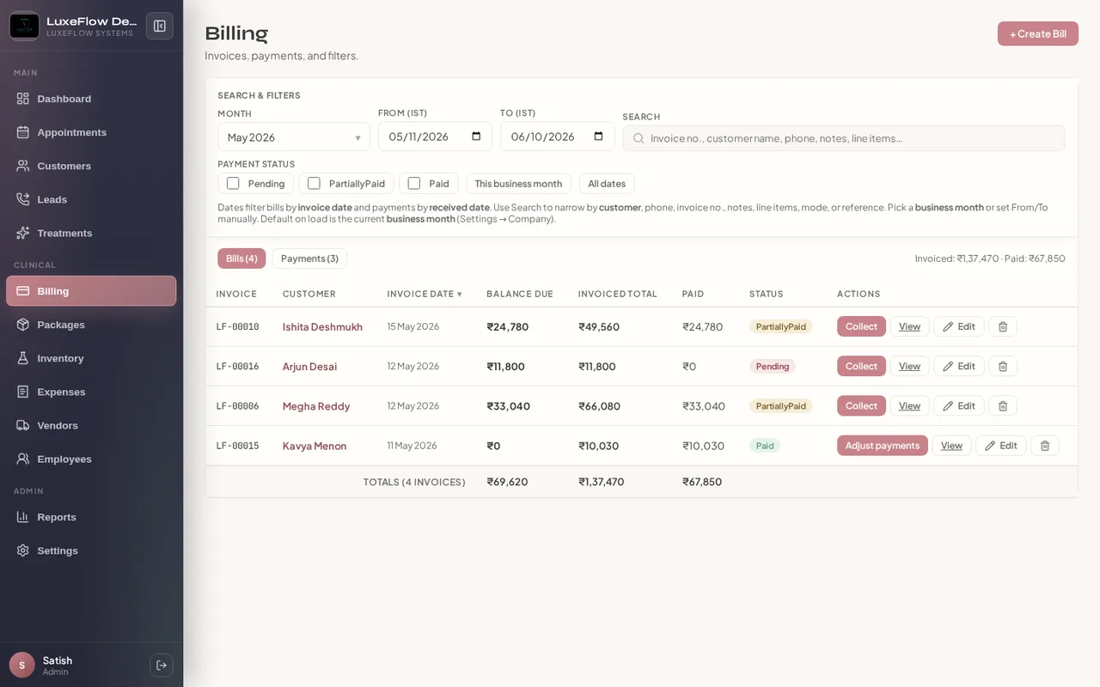This screenshot has height=687, width=1100.
Task: Delete invoice LF-00015 with trash icon
Action: pos(1045,446)
